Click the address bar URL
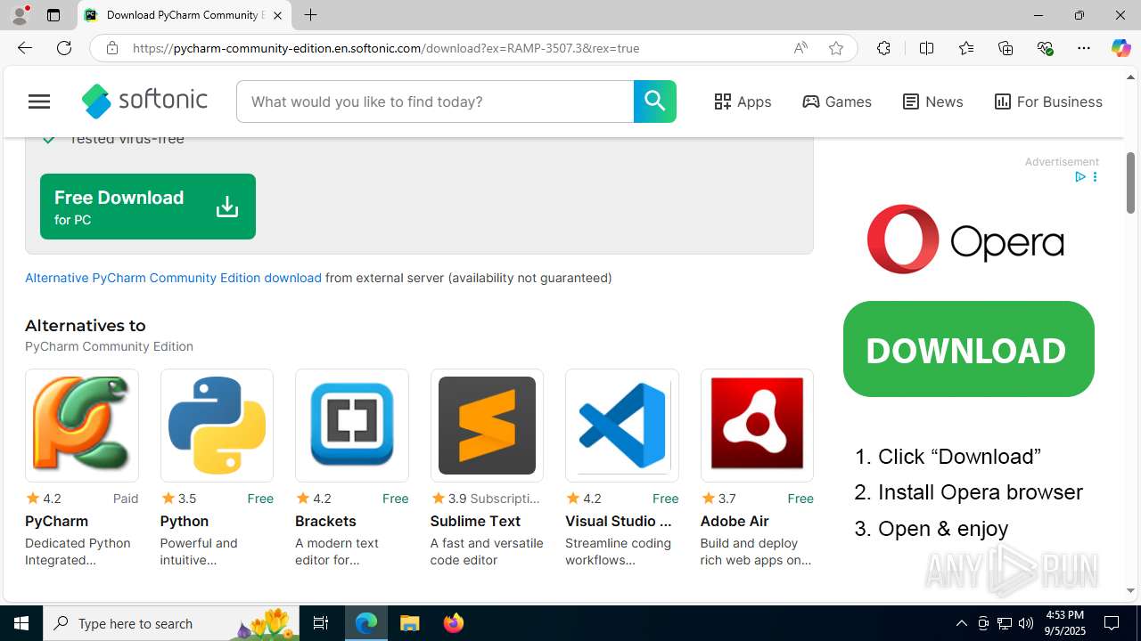This screenshot has width=1141, height=641. tap(386, 48)
